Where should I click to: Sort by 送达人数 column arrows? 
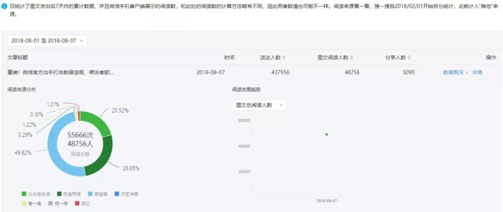click(284, 58)
